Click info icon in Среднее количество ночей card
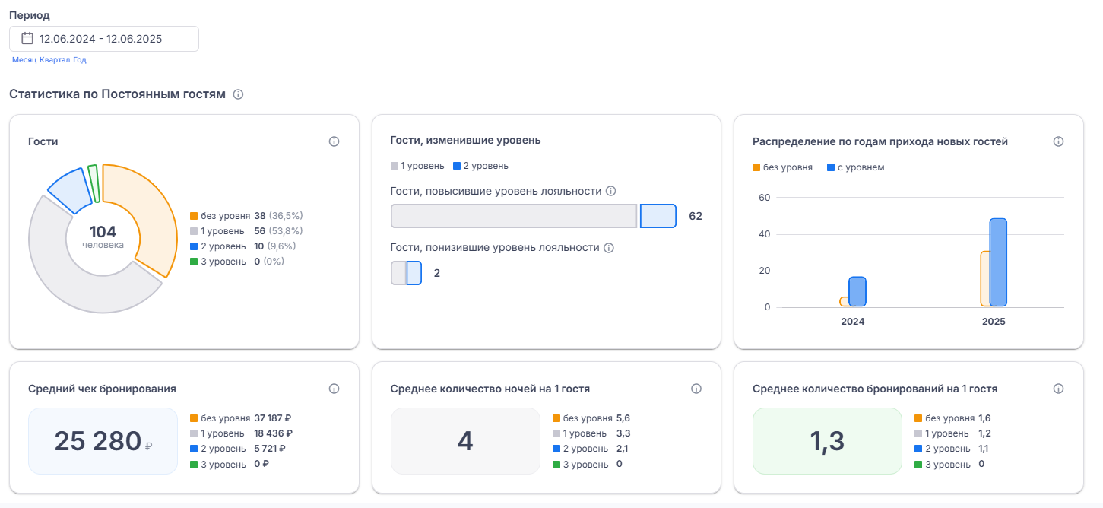 pyautogui.click(x=696, y=389)
